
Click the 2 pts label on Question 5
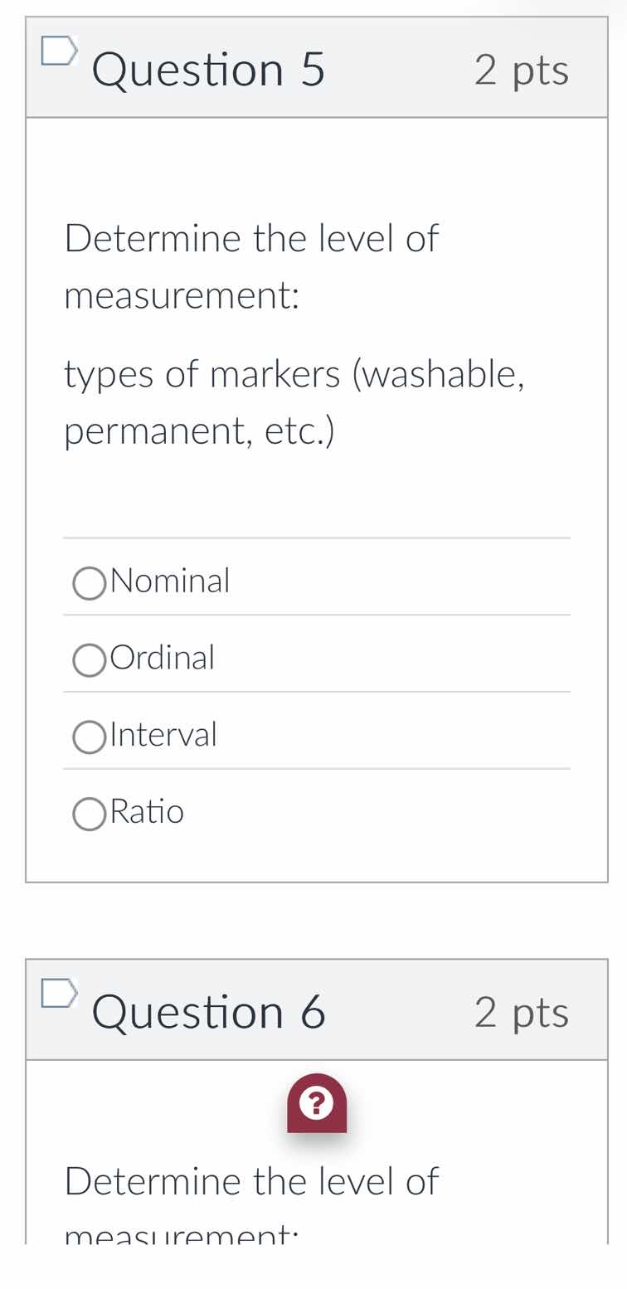click(522, 71)
